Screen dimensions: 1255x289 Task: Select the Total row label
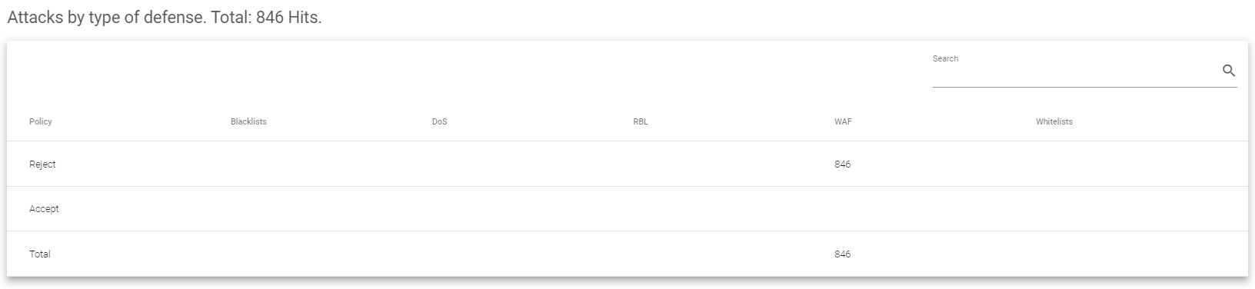[x=39, y=254]
